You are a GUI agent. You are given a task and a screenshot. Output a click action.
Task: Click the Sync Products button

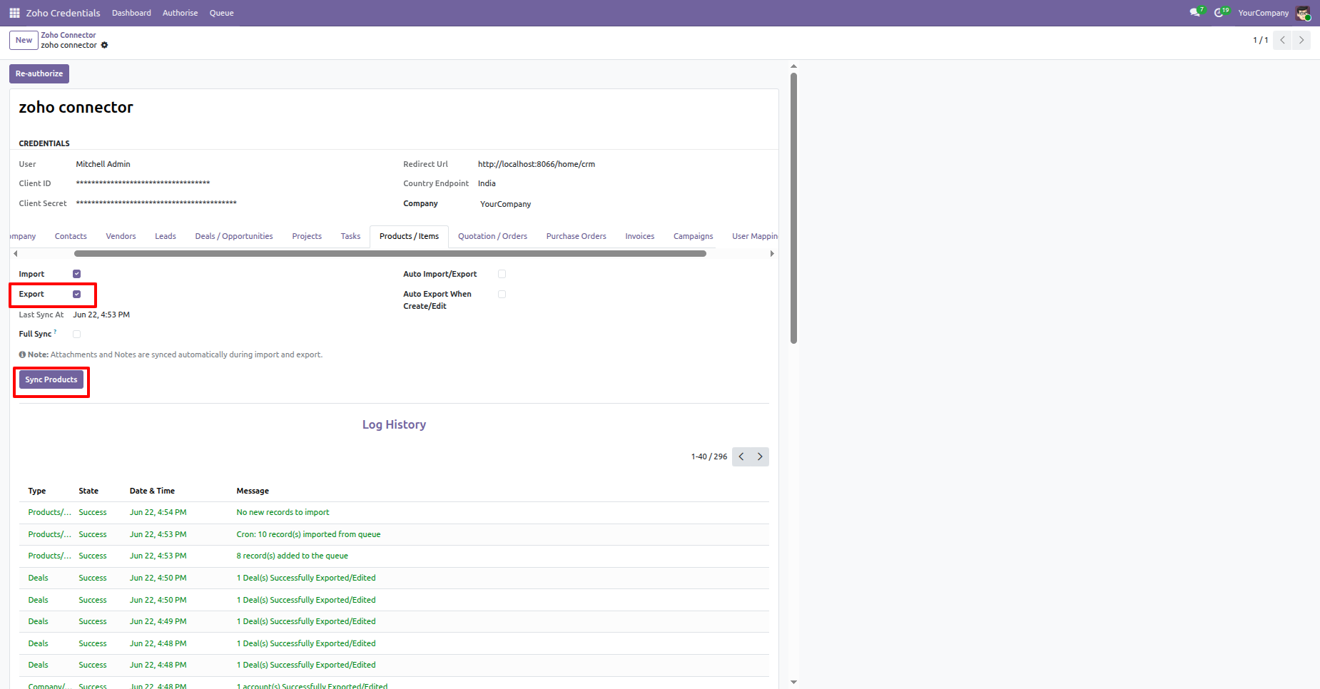51,379
